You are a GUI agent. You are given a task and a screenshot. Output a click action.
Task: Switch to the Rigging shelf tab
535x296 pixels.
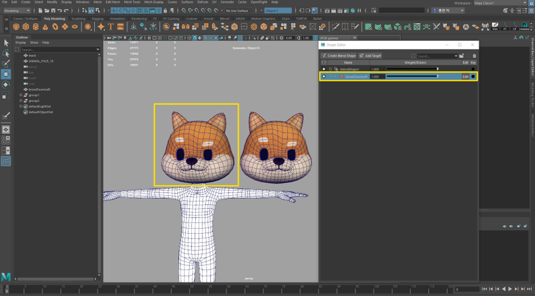(97, 19)
